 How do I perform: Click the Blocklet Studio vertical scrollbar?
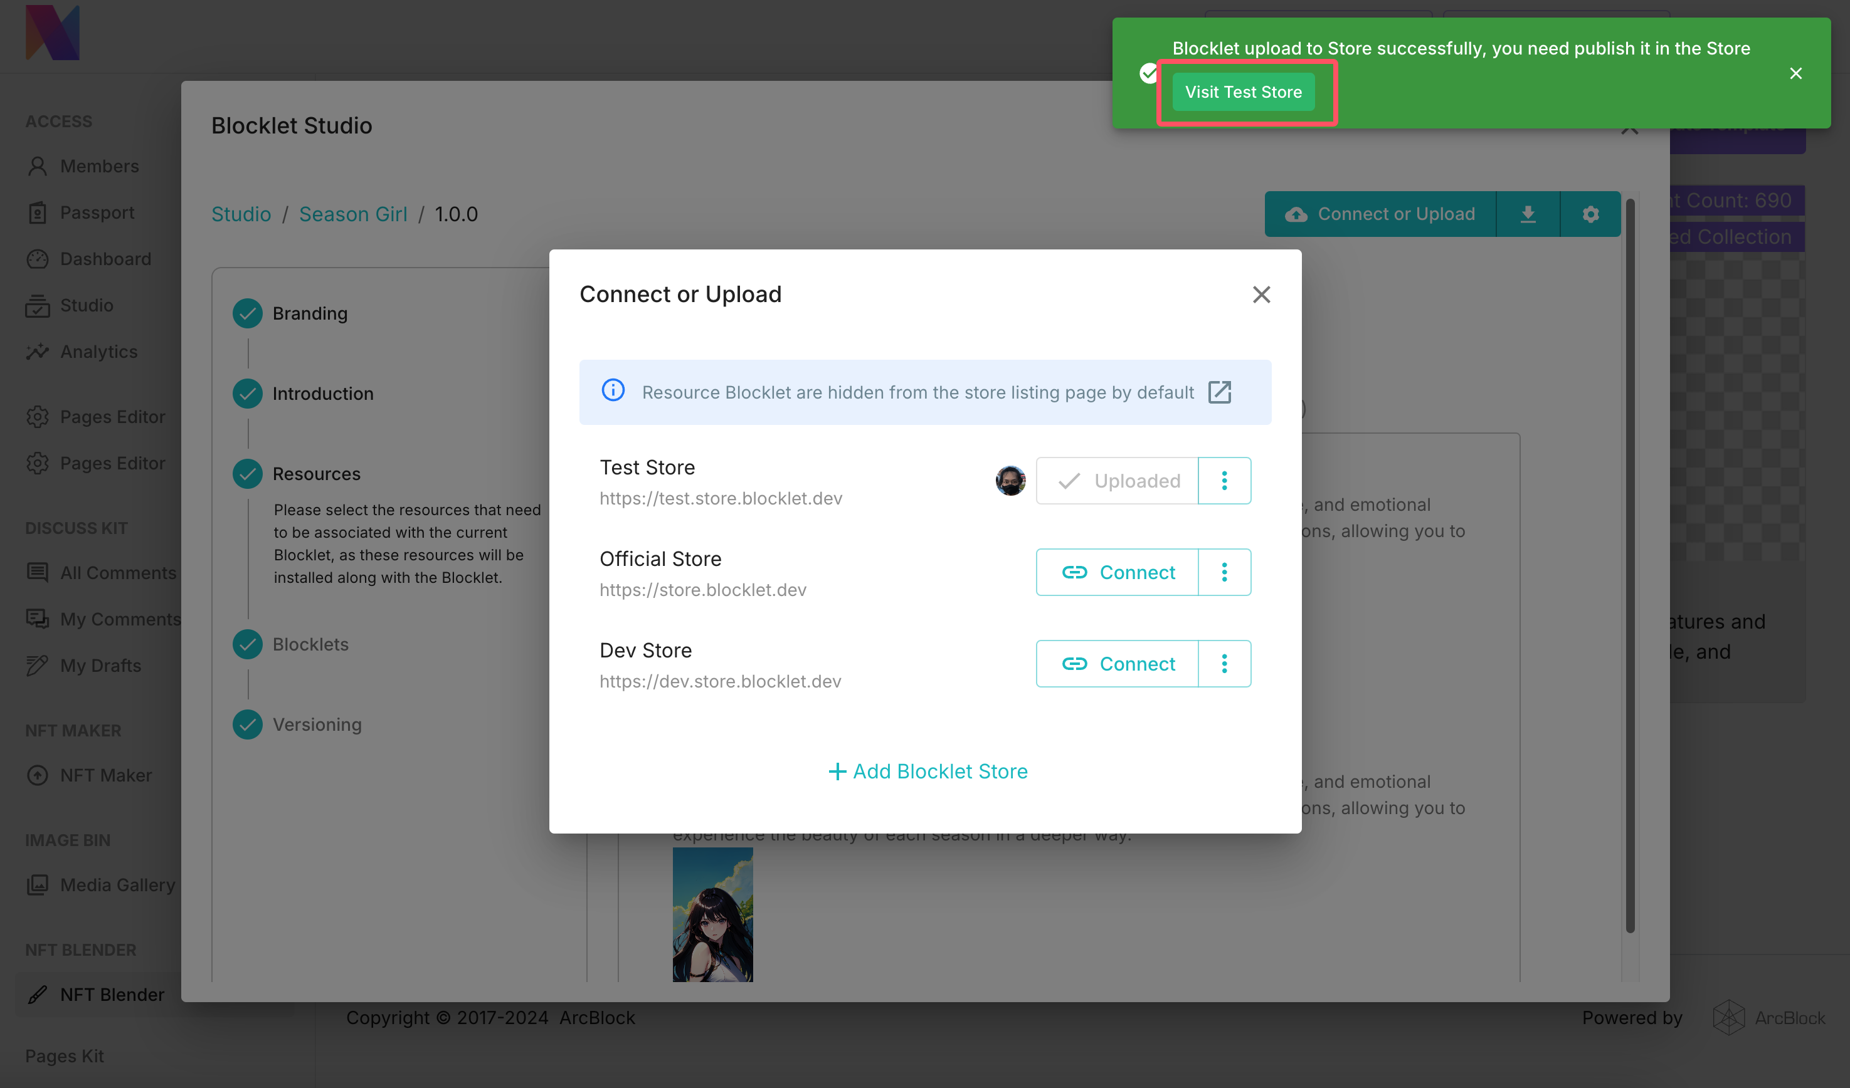pyautogui.click(x=1630, y=565)
